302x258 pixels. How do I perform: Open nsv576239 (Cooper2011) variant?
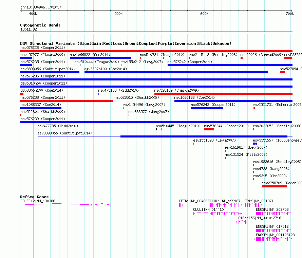click(156, 122)
